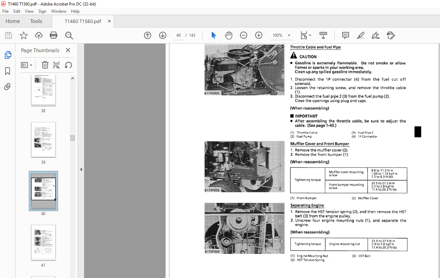Rotate pages icon in thumbnails panel
The image size is (440, 278).
(x=68, y=65)
